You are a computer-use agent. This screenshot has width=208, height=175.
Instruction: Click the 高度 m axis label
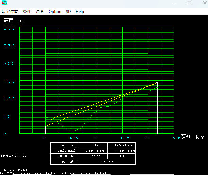click(x=13, y=20)
